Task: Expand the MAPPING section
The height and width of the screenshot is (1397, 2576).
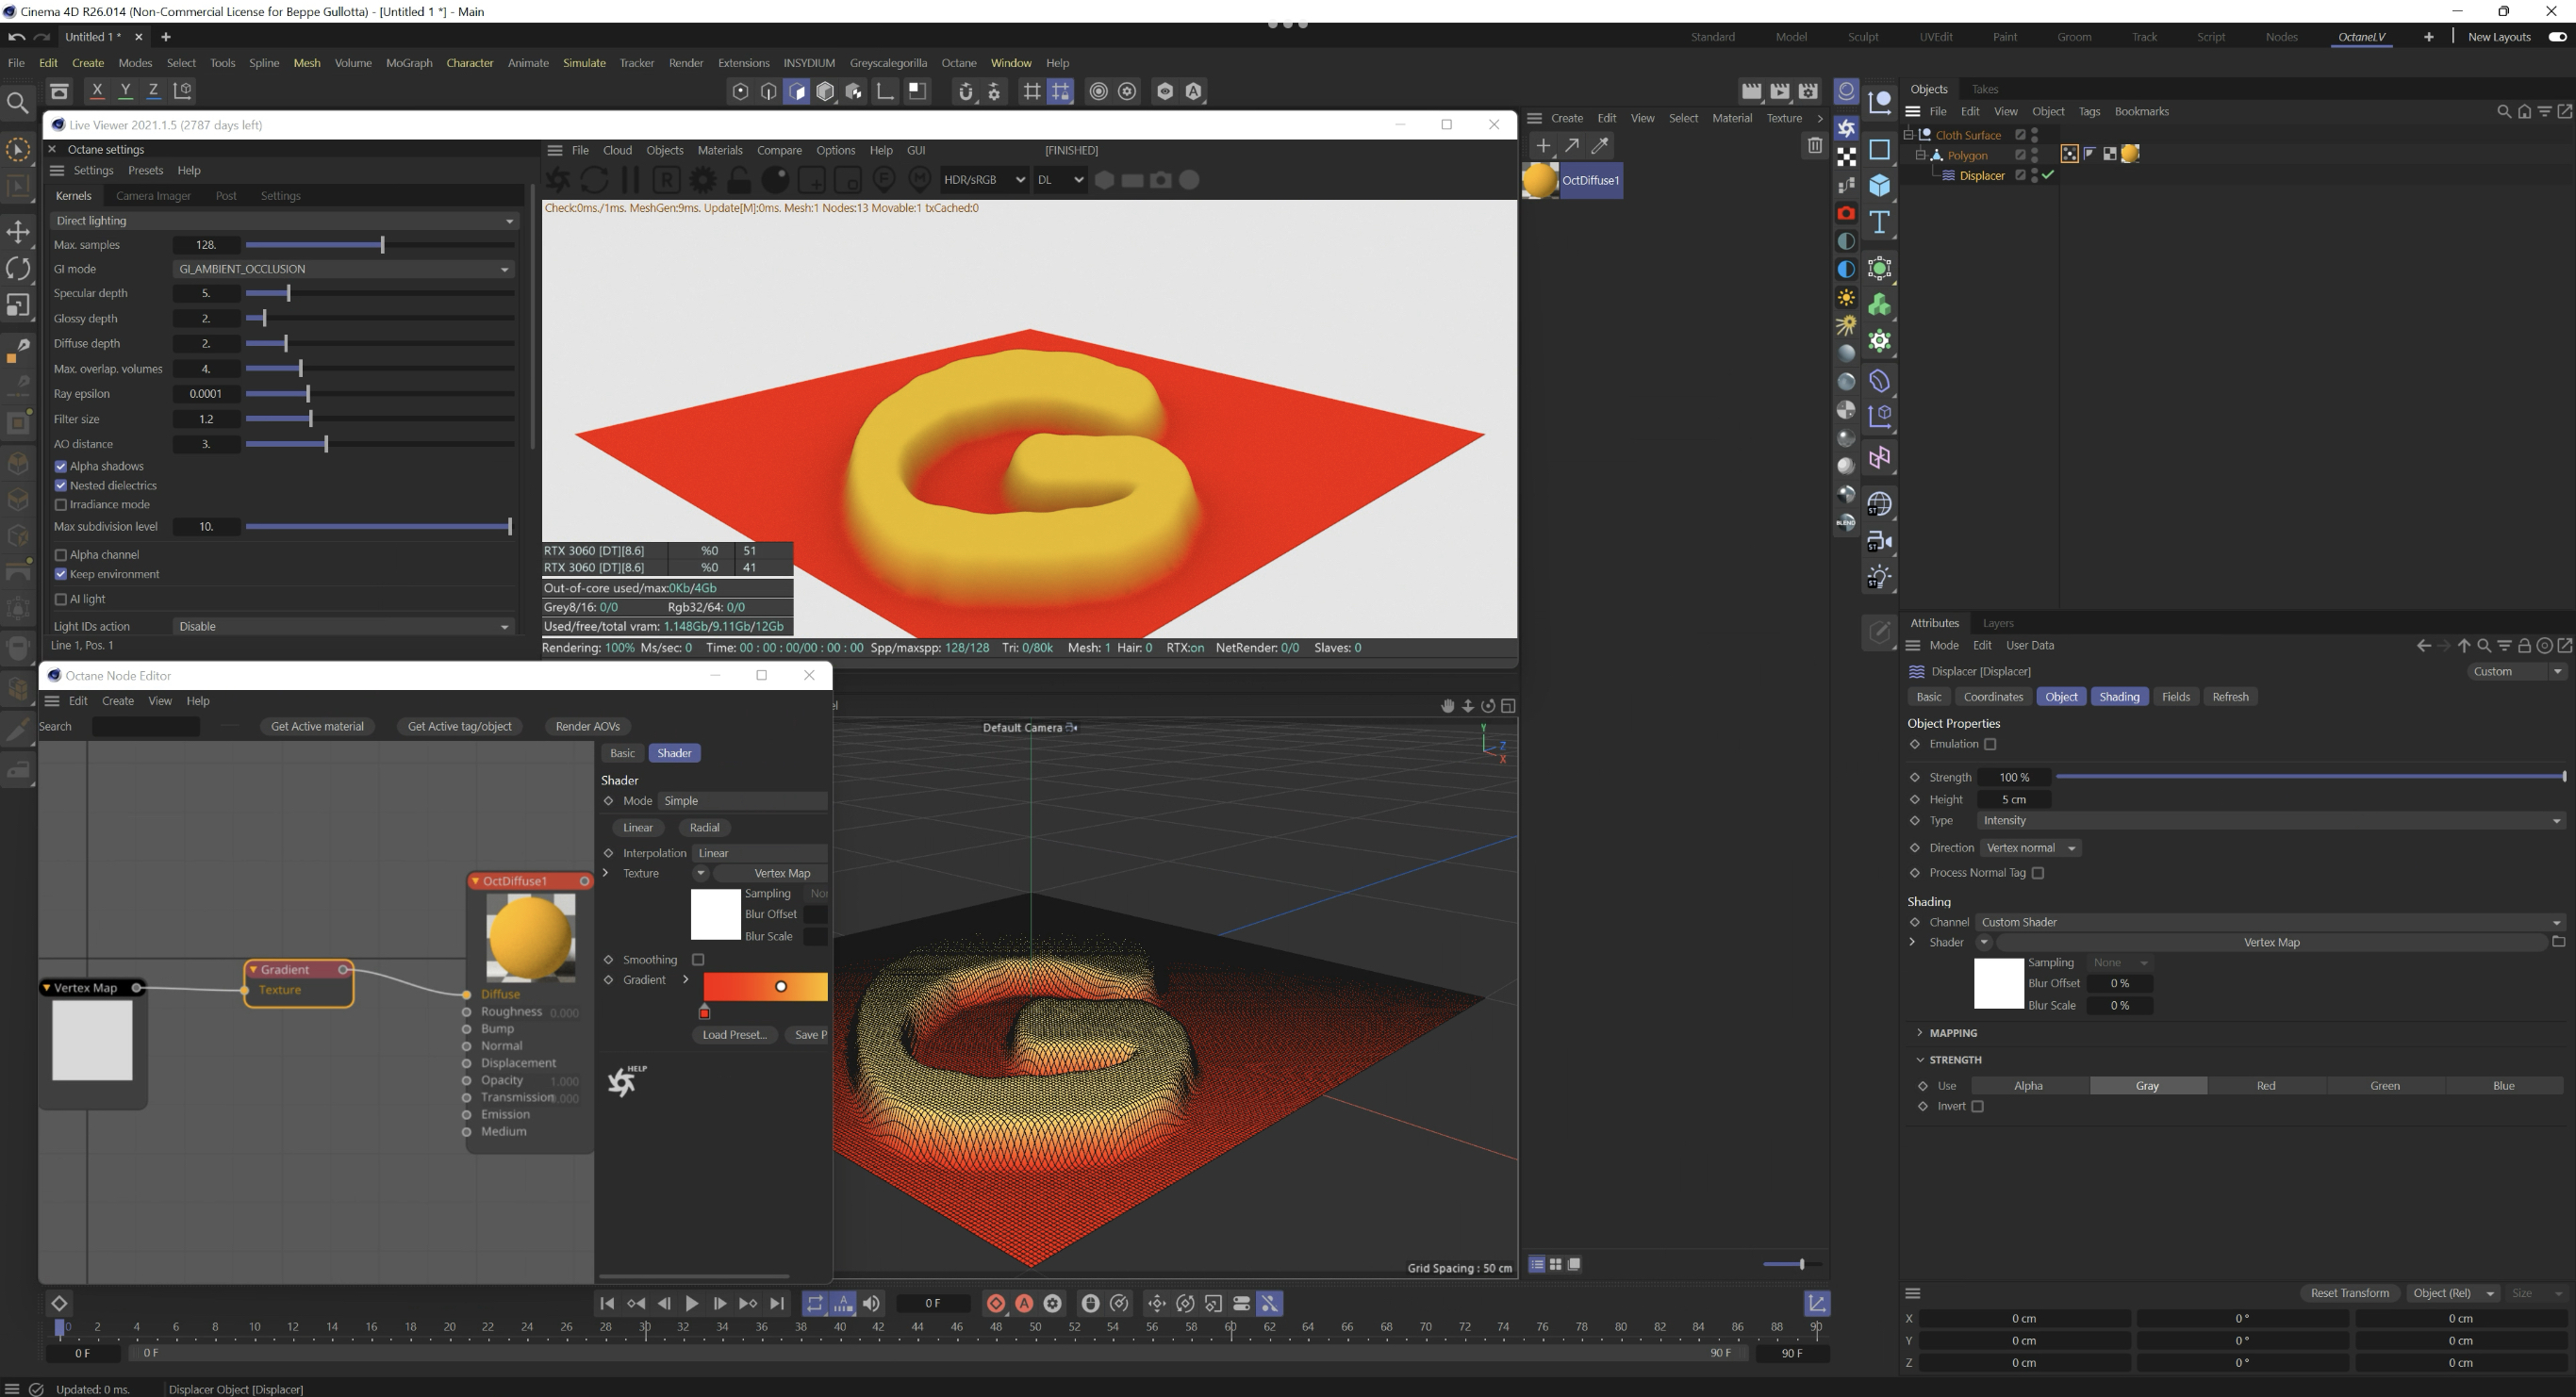Action: (1953, 1033)
